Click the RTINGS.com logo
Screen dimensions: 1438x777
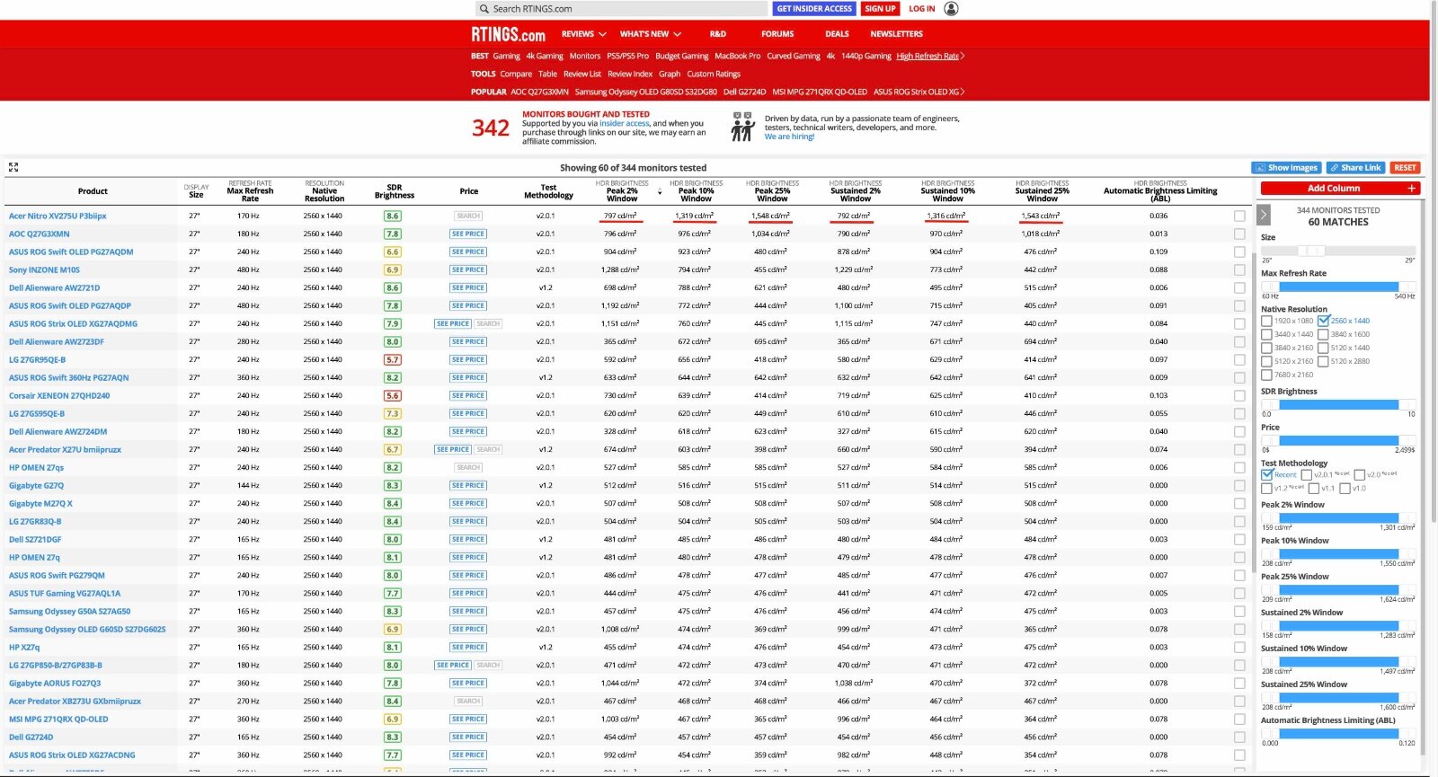508,34
